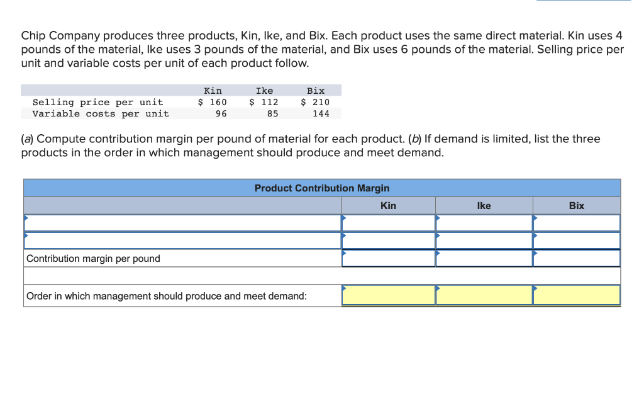The height and width of the screenshot is (408, 644).
Task: Click the Contribution margin per pound label
Action: [x=93, y=258]
